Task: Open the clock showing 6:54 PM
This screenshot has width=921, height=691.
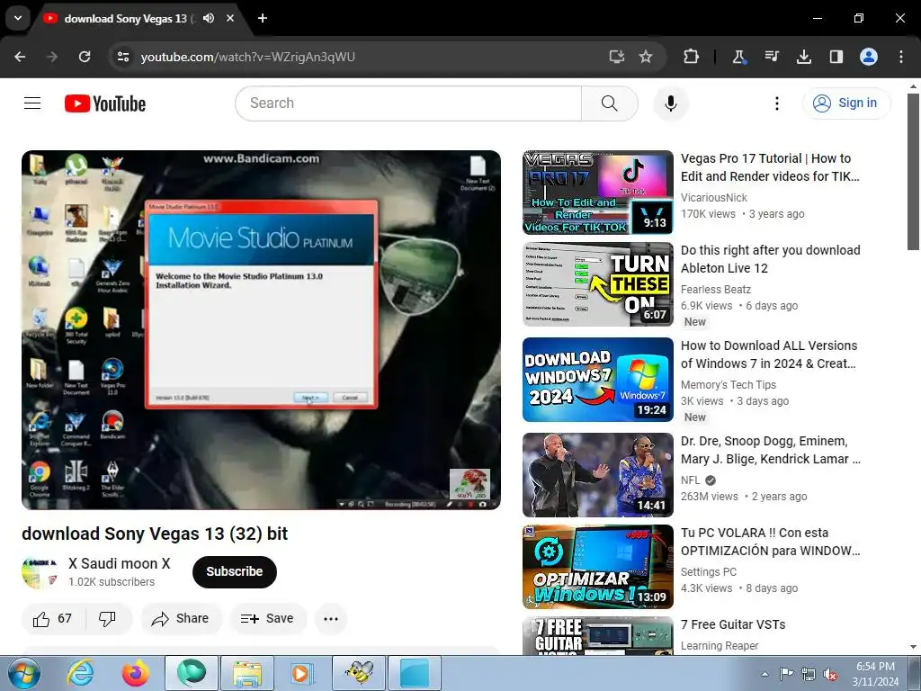Action: (x=875, y=674)
